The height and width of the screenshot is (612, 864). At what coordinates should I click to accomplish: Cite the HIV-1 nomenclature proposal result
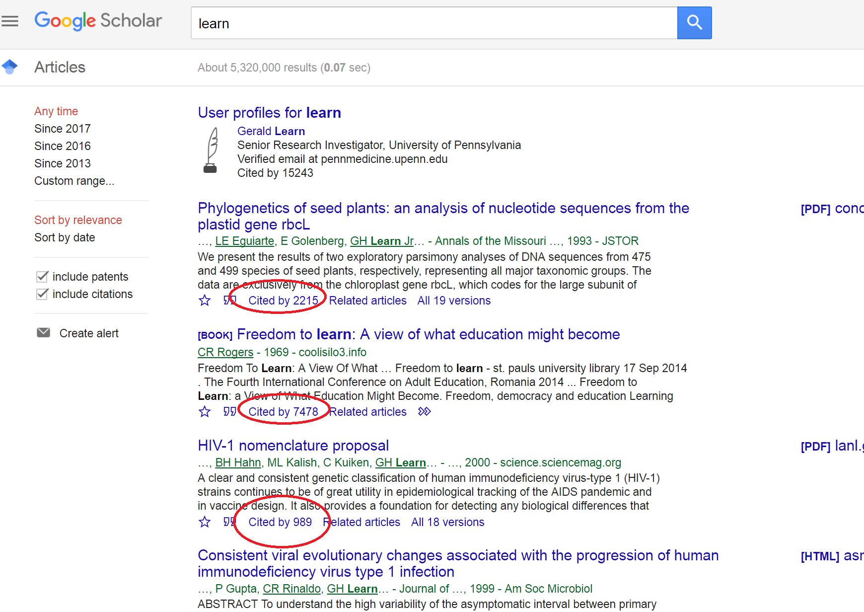pos(229,522)
